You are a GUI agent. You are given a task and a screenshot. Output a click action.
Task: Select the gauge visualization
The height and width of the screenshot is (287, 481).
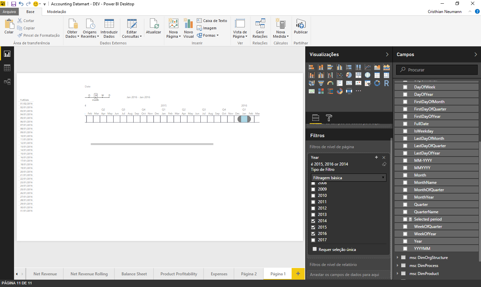tap(330, 83)
